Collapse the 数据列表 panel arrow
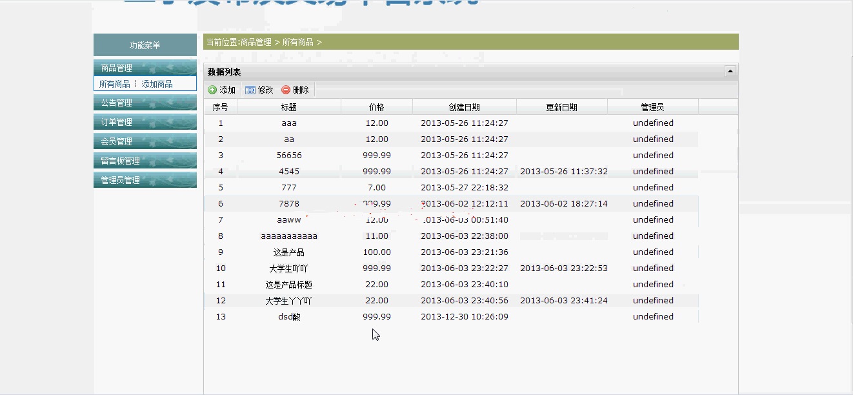 point(730,72)
